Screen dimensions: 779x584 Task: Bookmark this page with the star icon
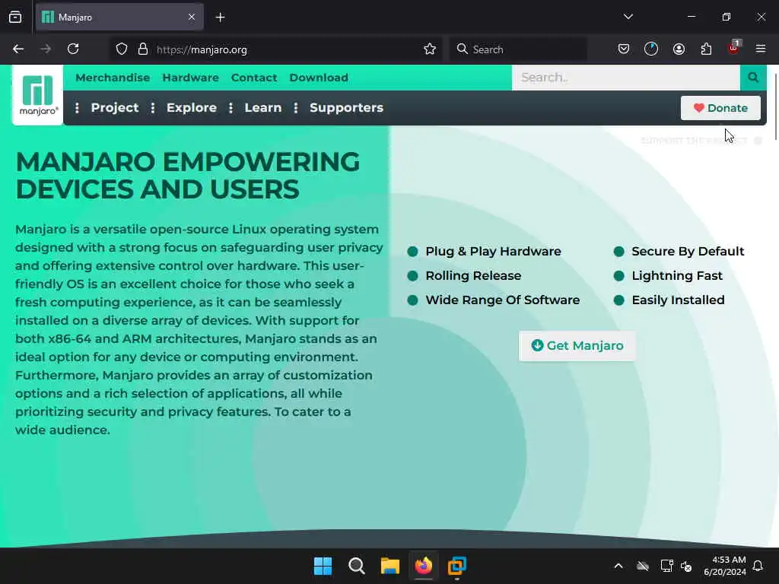click(430, 49)
